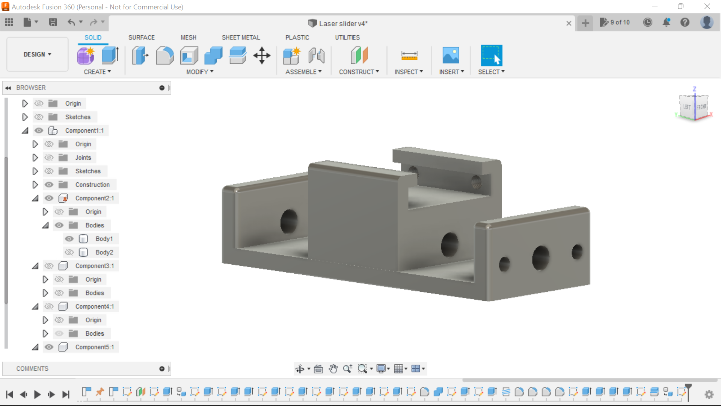Viewport: 721px width, 406px height.
Task: Select the SOLID tab
Action: click(x=93, y=38)
